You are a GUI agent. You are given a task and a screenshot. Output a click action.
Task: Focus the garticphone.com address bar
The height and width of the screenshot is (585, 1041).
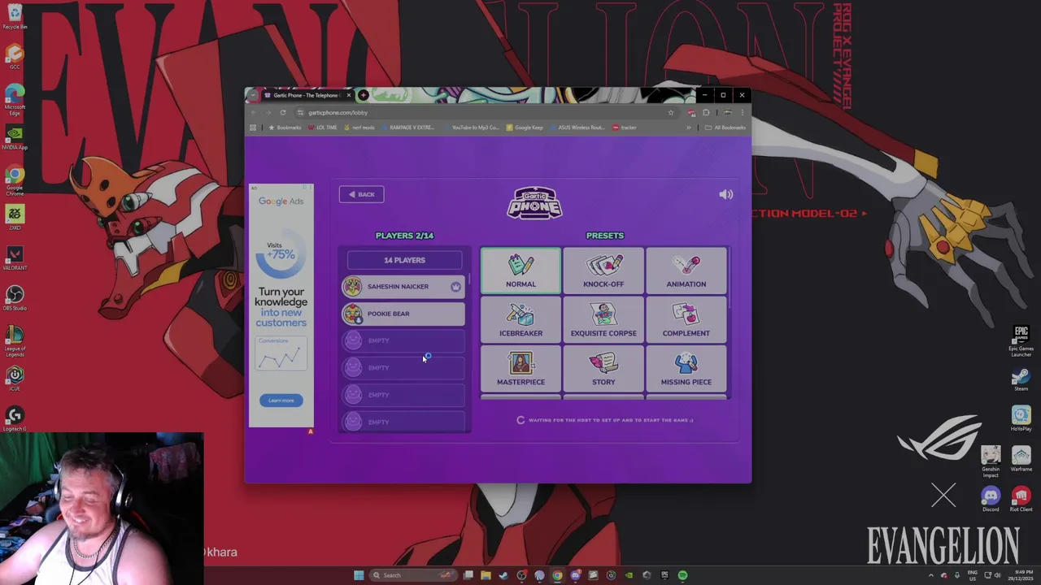click(x=480, y=113)
